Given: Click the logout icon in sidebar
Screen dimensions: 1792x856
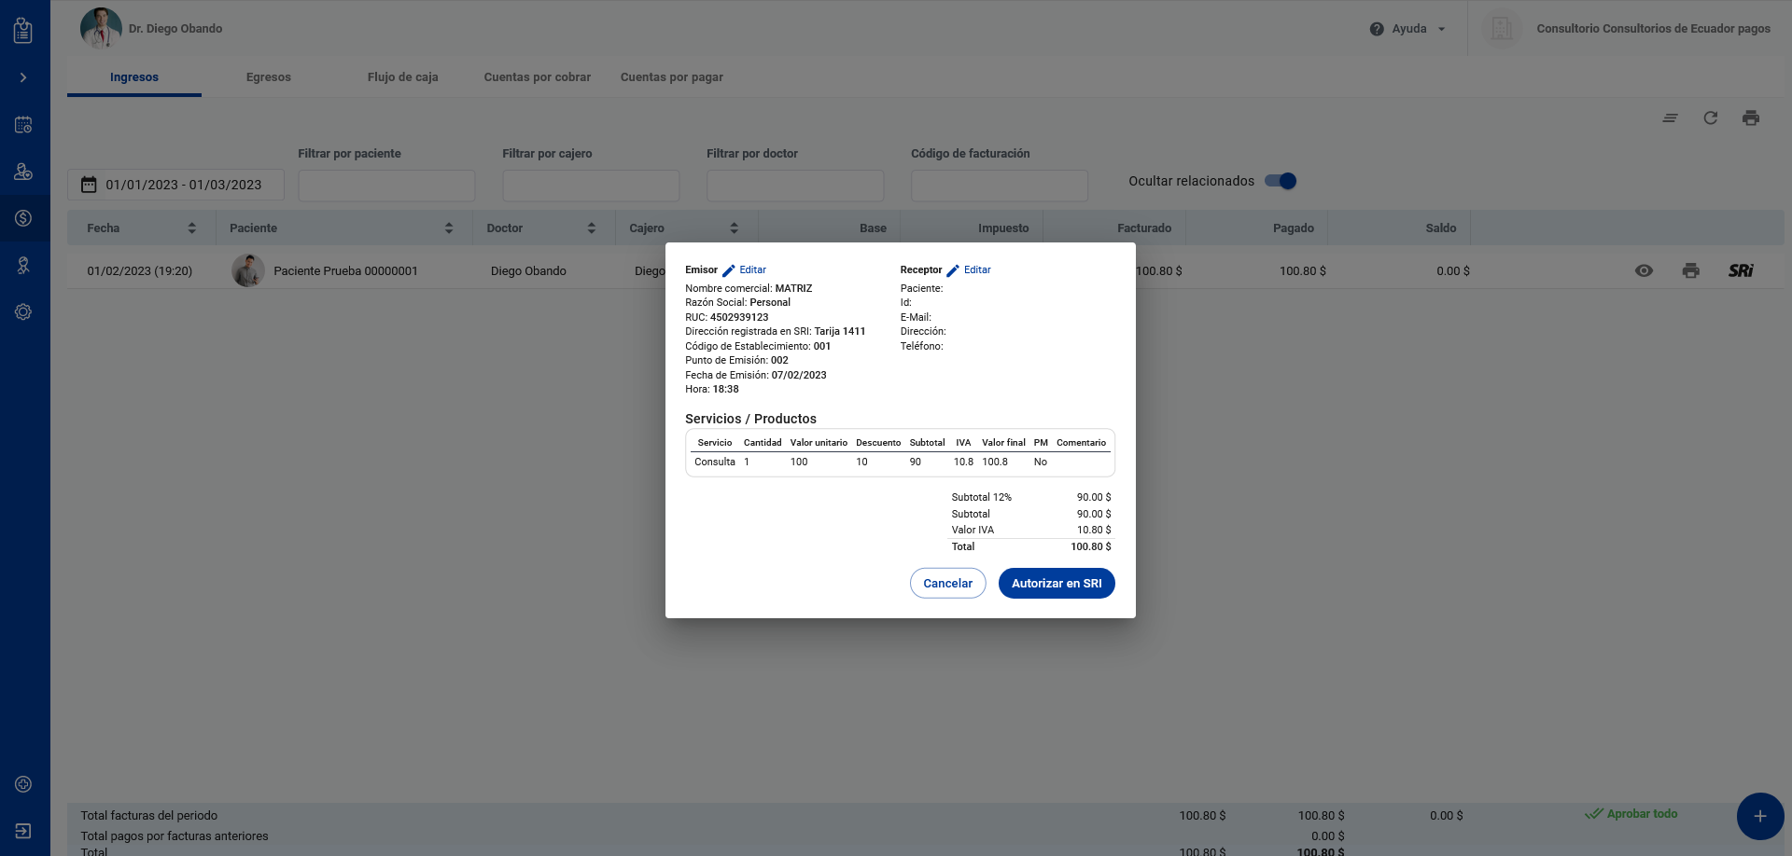Looking at the screenshot, I should tap(23, 831).
